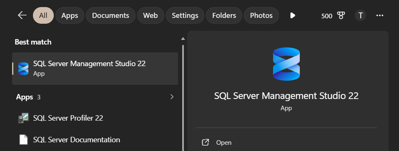The image size is (399, 151).
Task: Switch to the Apps filter tab
Action: tap(70, 15)
